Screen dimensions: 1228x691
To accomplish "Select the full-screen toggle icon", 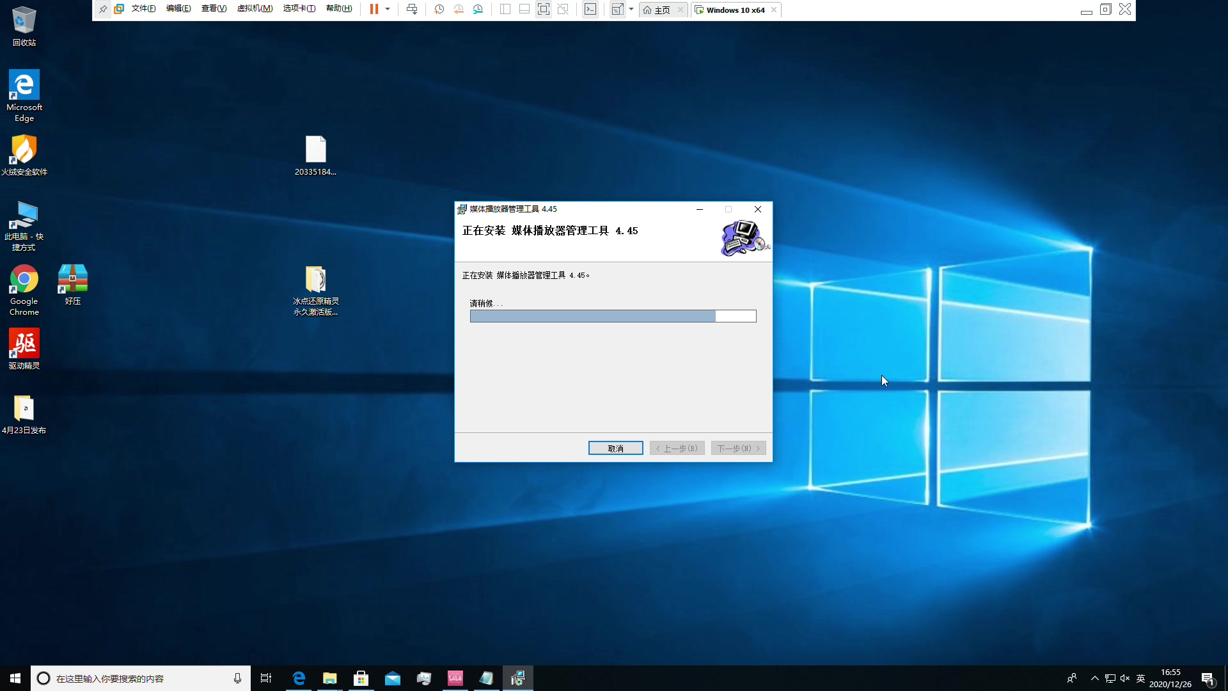I will click(x=543, y=10).
